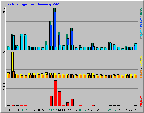Click day label "14" on the x-axis
Viewport: 144px width, 113px height.
click(x=63, y=110)
